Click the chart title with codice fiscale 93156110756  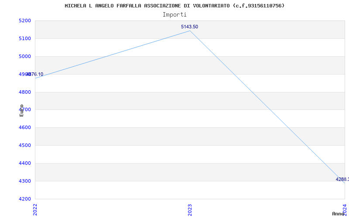[174, 6]
